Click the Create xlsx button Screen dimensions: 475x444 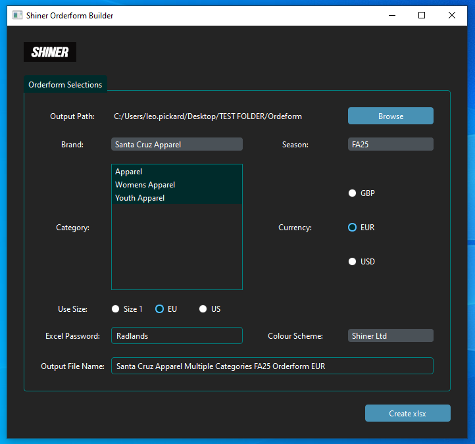point(407,413)
